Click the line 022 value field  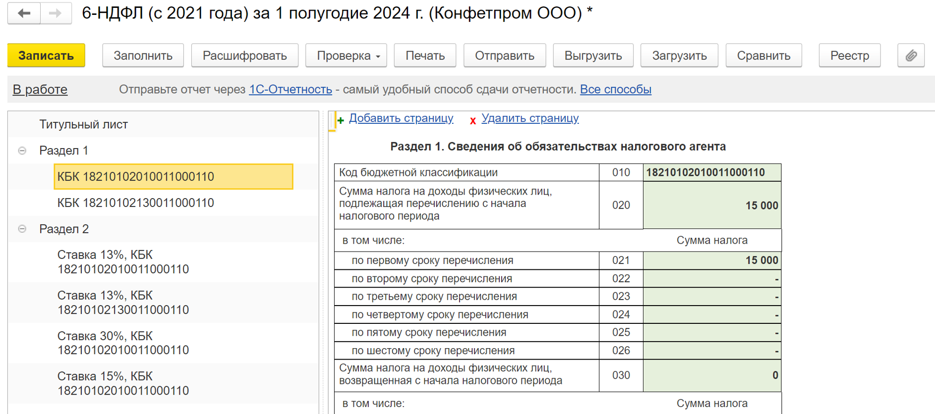click(x=712, y=279)
